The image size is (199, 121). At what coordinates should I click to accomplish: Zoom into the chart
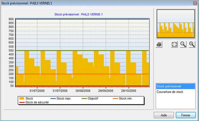(x=192, y=44)
